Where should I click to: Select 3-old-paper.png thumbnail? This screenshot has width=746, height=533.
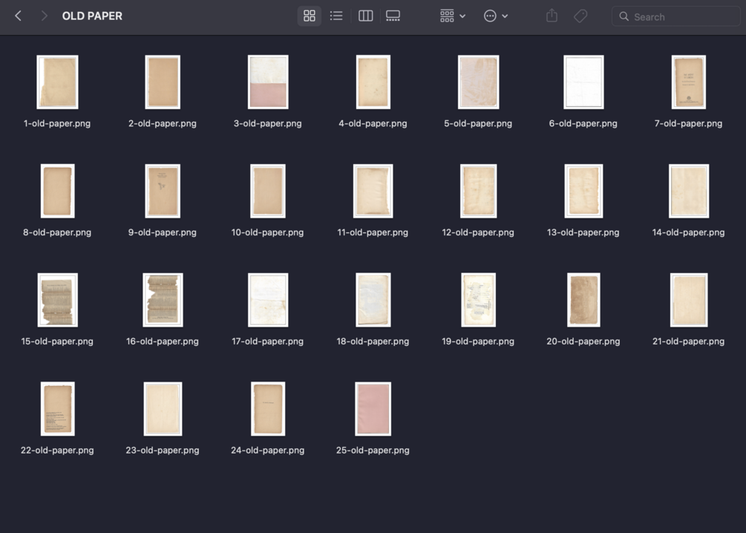[x=268, y=82]
